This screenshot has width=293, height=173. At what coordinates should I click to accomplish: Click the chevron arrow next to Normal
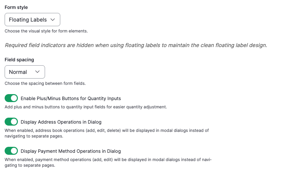point(37,72)
